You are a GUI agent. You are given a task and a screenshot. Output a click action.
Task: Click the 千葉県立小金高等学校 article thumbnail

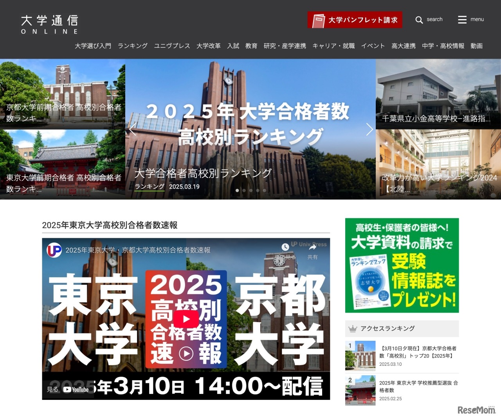pyautogui.click(x=438, y=94)
